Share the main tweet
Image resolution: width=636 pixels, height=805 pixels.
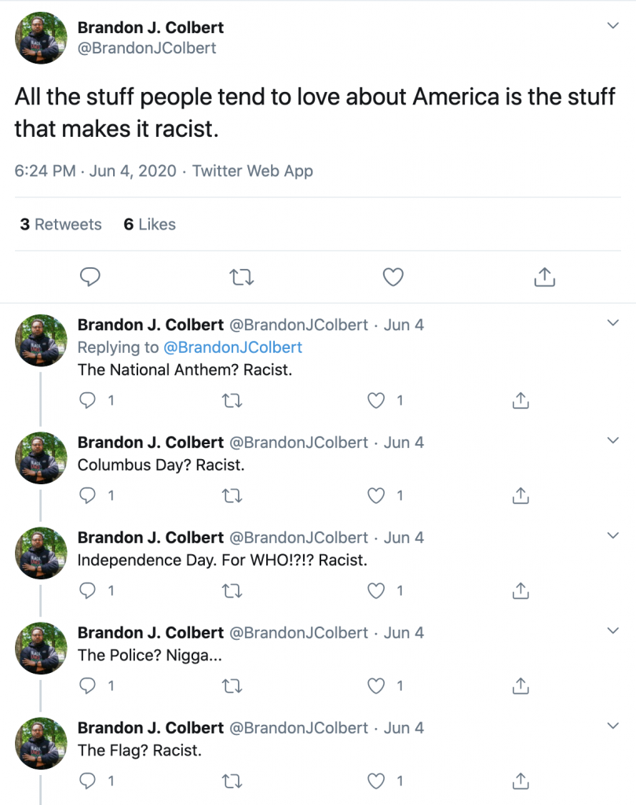pos(544,277)
